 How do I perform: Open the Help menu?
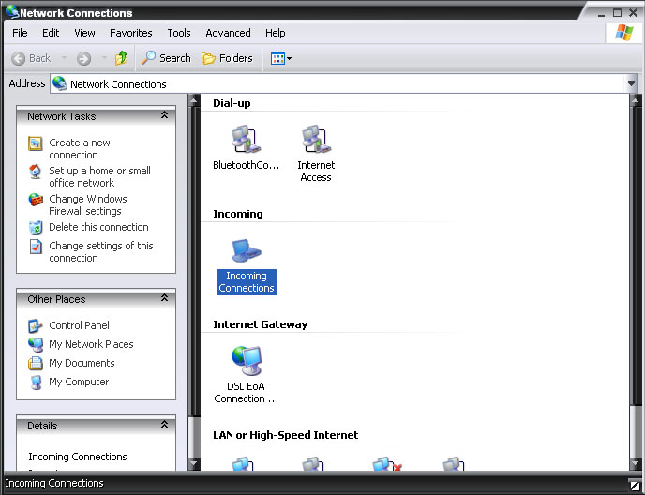coord(276,33)
